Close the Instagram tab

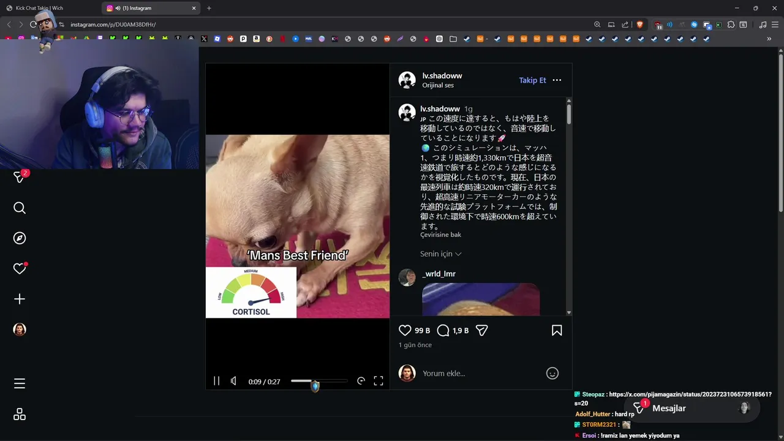[x=194, y=8]
